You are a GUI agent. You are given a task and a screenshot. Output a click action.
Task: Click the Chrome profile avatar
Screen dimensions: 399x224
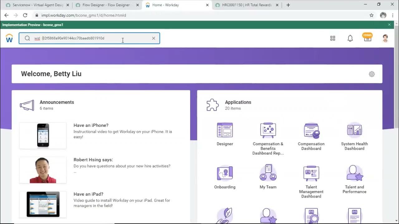(383, 15)
